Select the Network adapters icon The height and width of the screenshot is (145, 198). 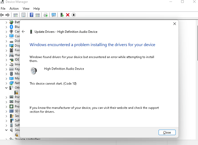(x=11, y=83)
